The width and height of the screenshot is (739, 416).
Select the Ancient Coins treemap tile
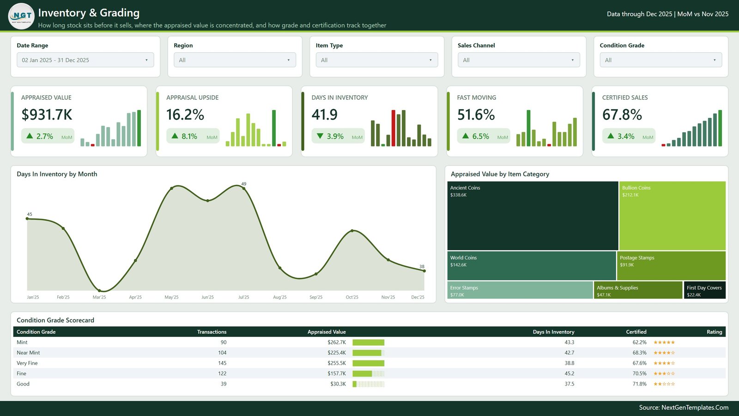tap(533, 215)
